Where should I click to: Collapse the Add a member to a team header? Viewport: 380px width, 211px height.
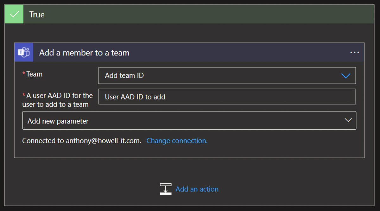pyautogui.click(x=189, y=52)
